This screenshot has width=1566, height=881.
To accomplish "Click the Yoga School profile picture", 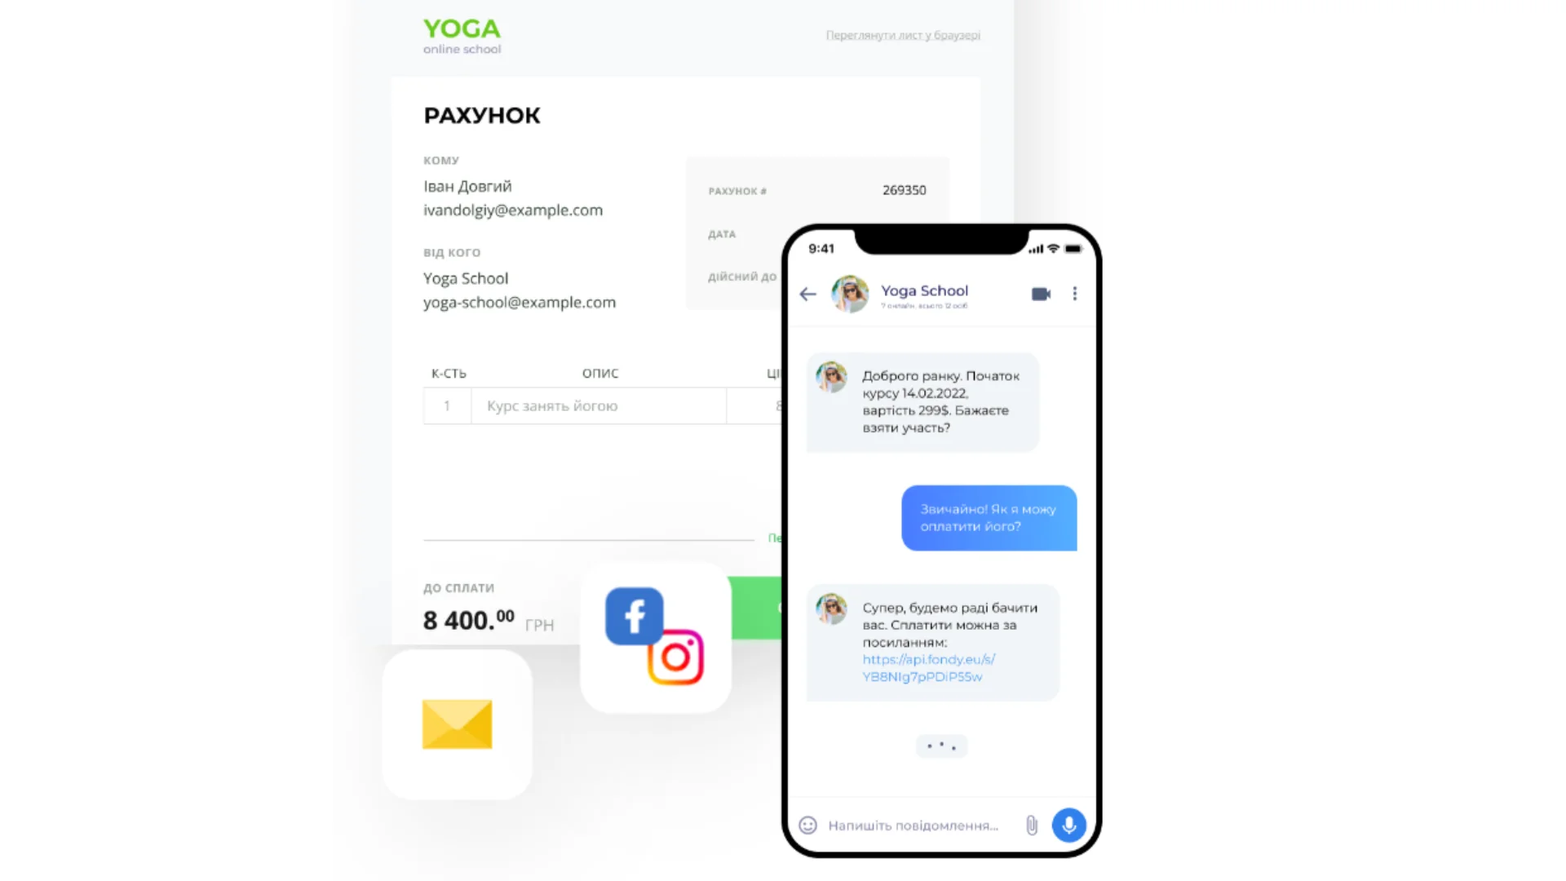I will pos(850,293).
